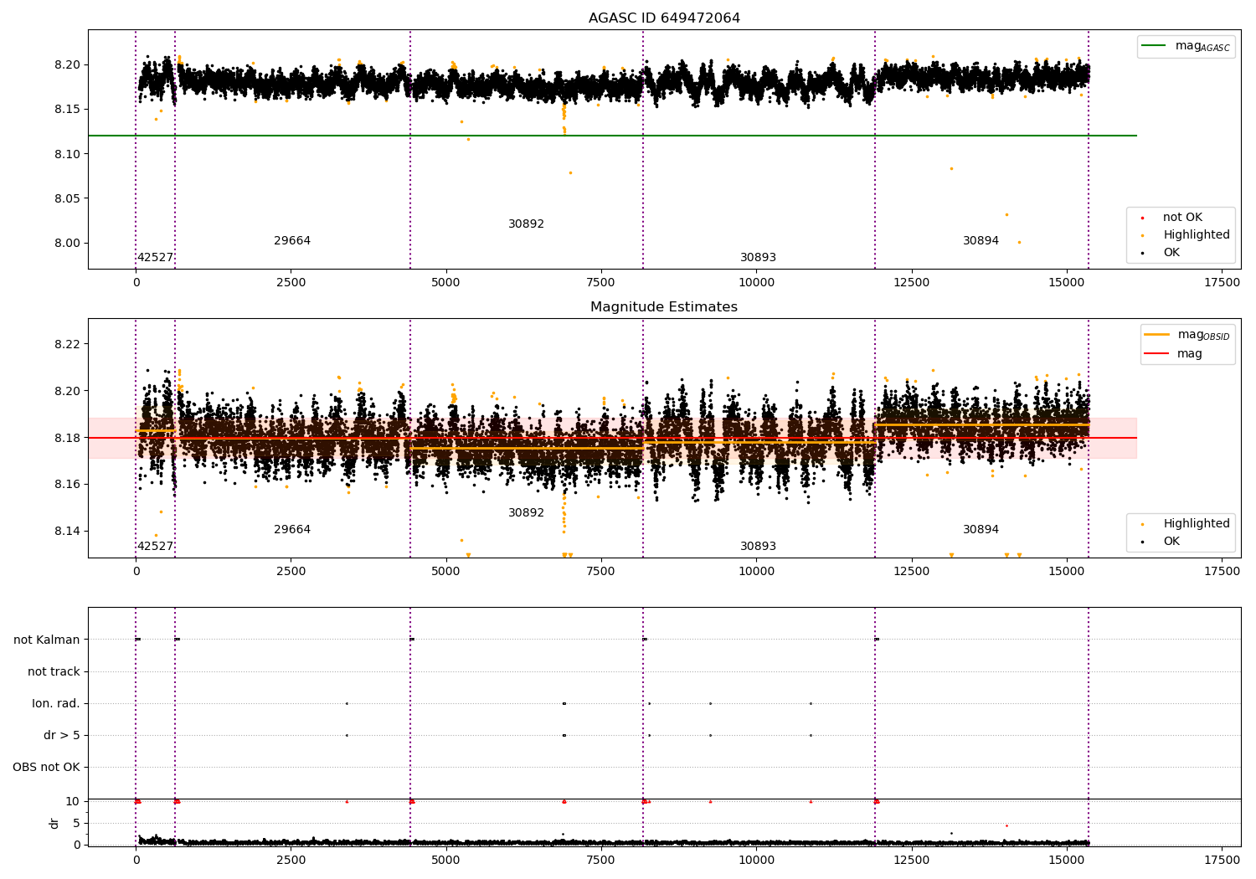Click obsid label 30892 in Magnitude Estimates plot

pos(527,513)
